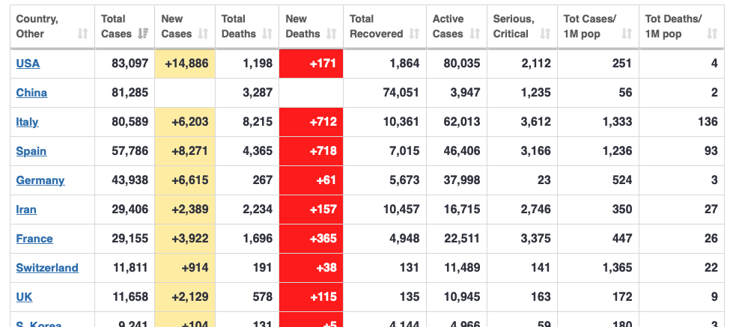
Task: Select UK new deaths cell +115
Action: (311, 296)
